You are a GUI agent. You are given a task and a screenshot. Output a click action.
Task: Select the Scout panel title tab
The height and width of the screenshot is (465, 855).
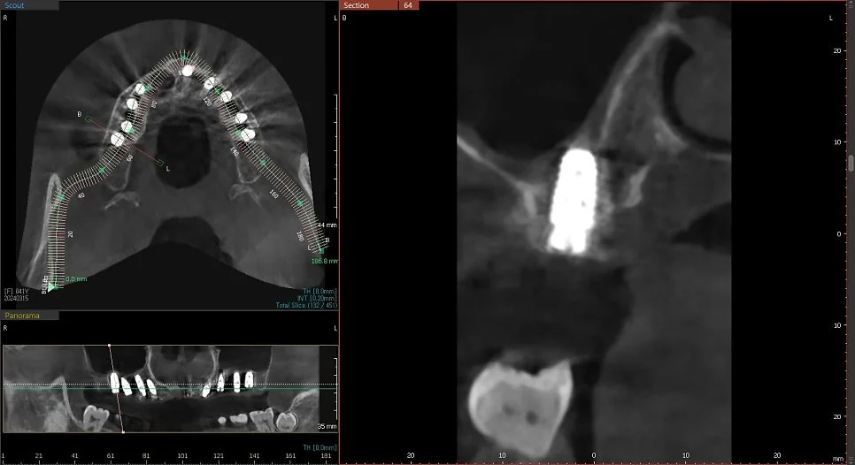tap(29, 5)
